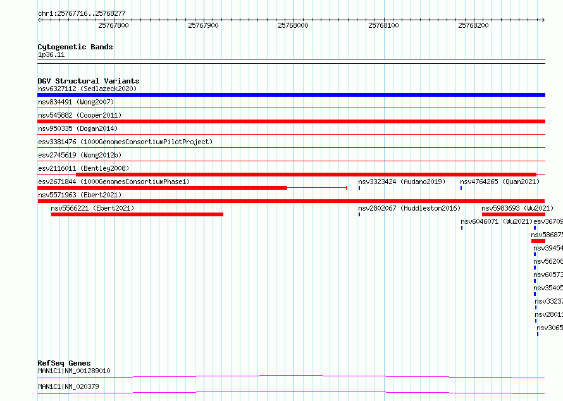Open the nsv5983693 (Wu2021) variant label

pyautogui.click(x=517, y=208)
